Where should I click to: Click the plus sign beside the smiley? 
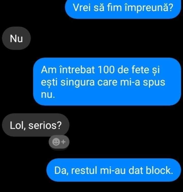point(63,142)
